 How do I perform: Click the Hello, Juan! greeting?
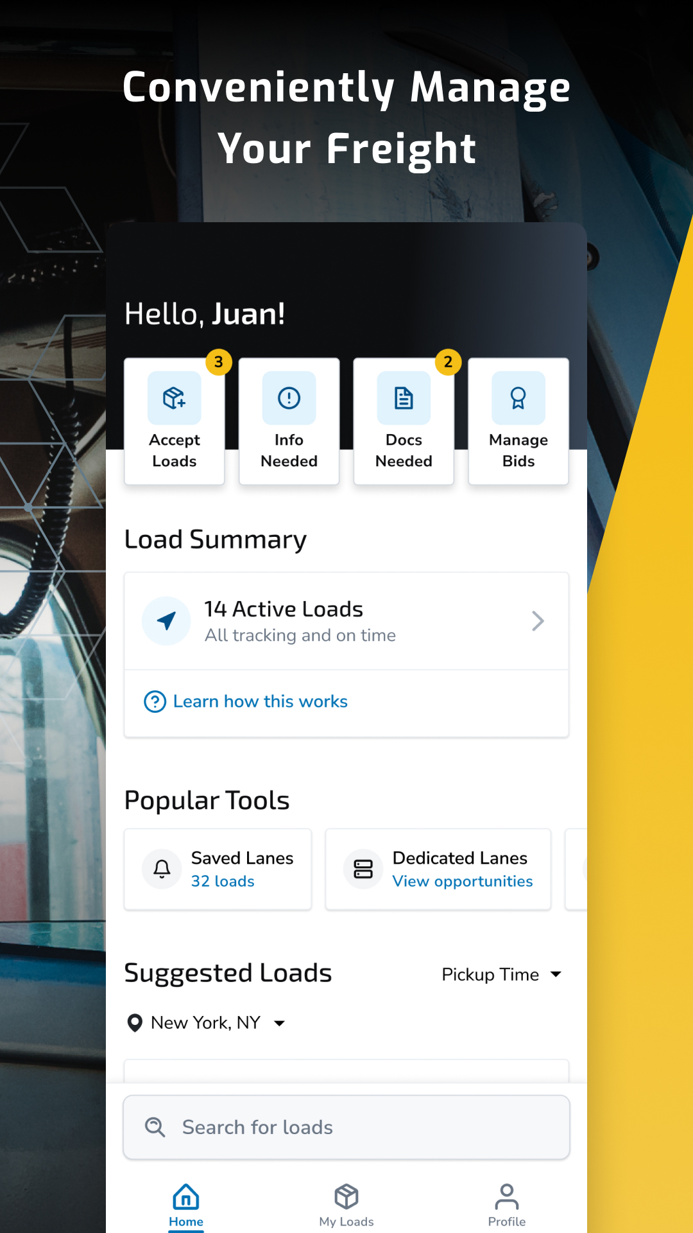pyautogui.click(x=205, y=314)
